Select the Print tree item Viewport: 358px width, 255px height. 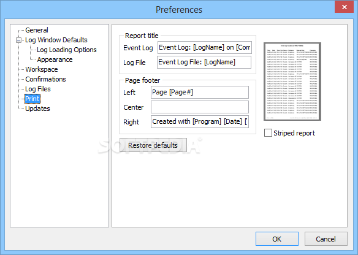coord(32,99)
